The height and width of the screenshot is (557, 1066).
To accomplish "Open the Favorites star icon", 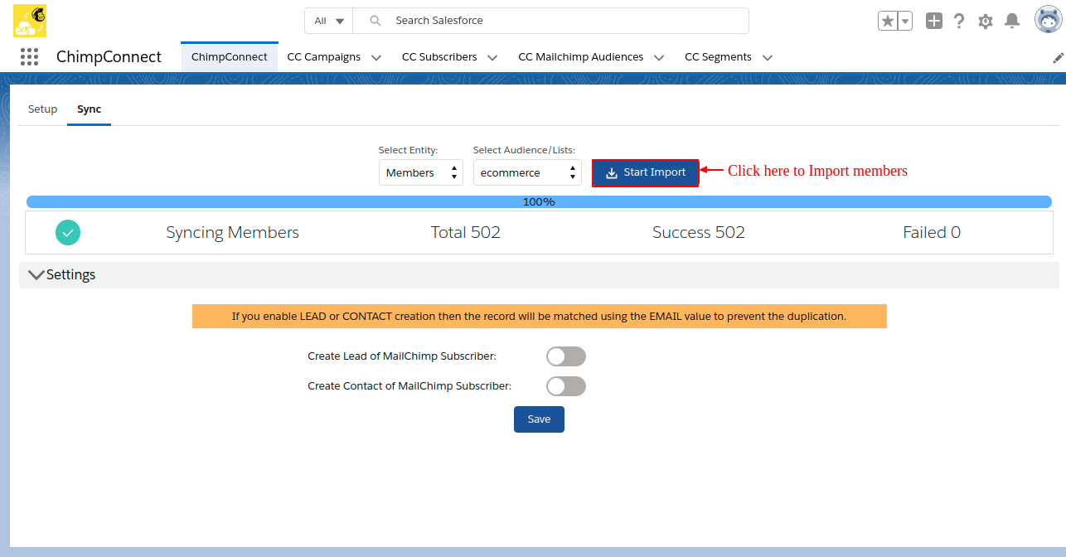I will (888, 22).
